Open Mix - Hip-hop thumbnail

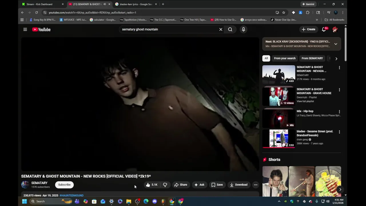[279, 118]
